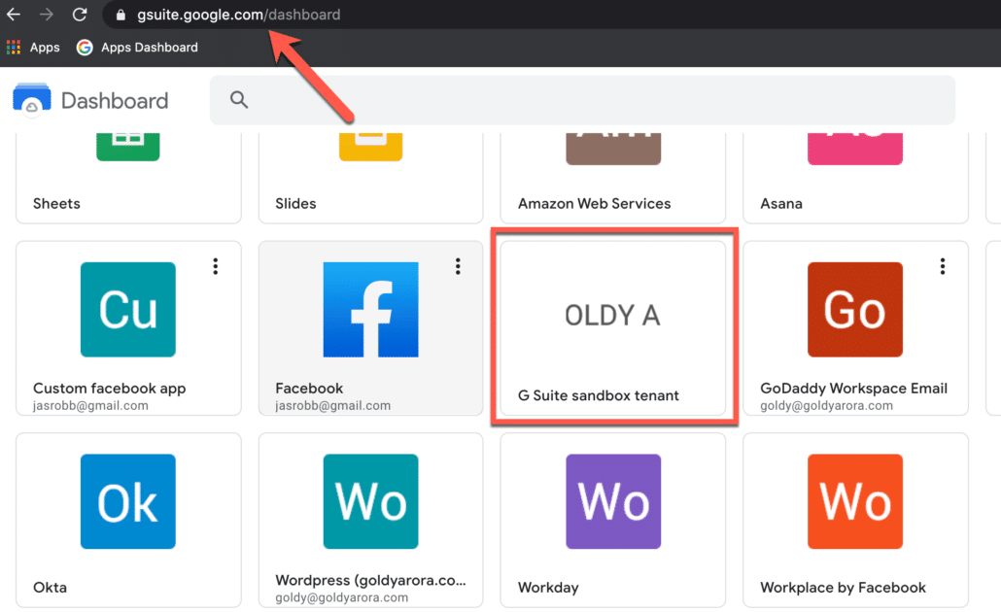Viewport: 1001px width, 612px height.
Task: Launch the Go GoDaddy Workspace Email icon
Action: (855, 310)
